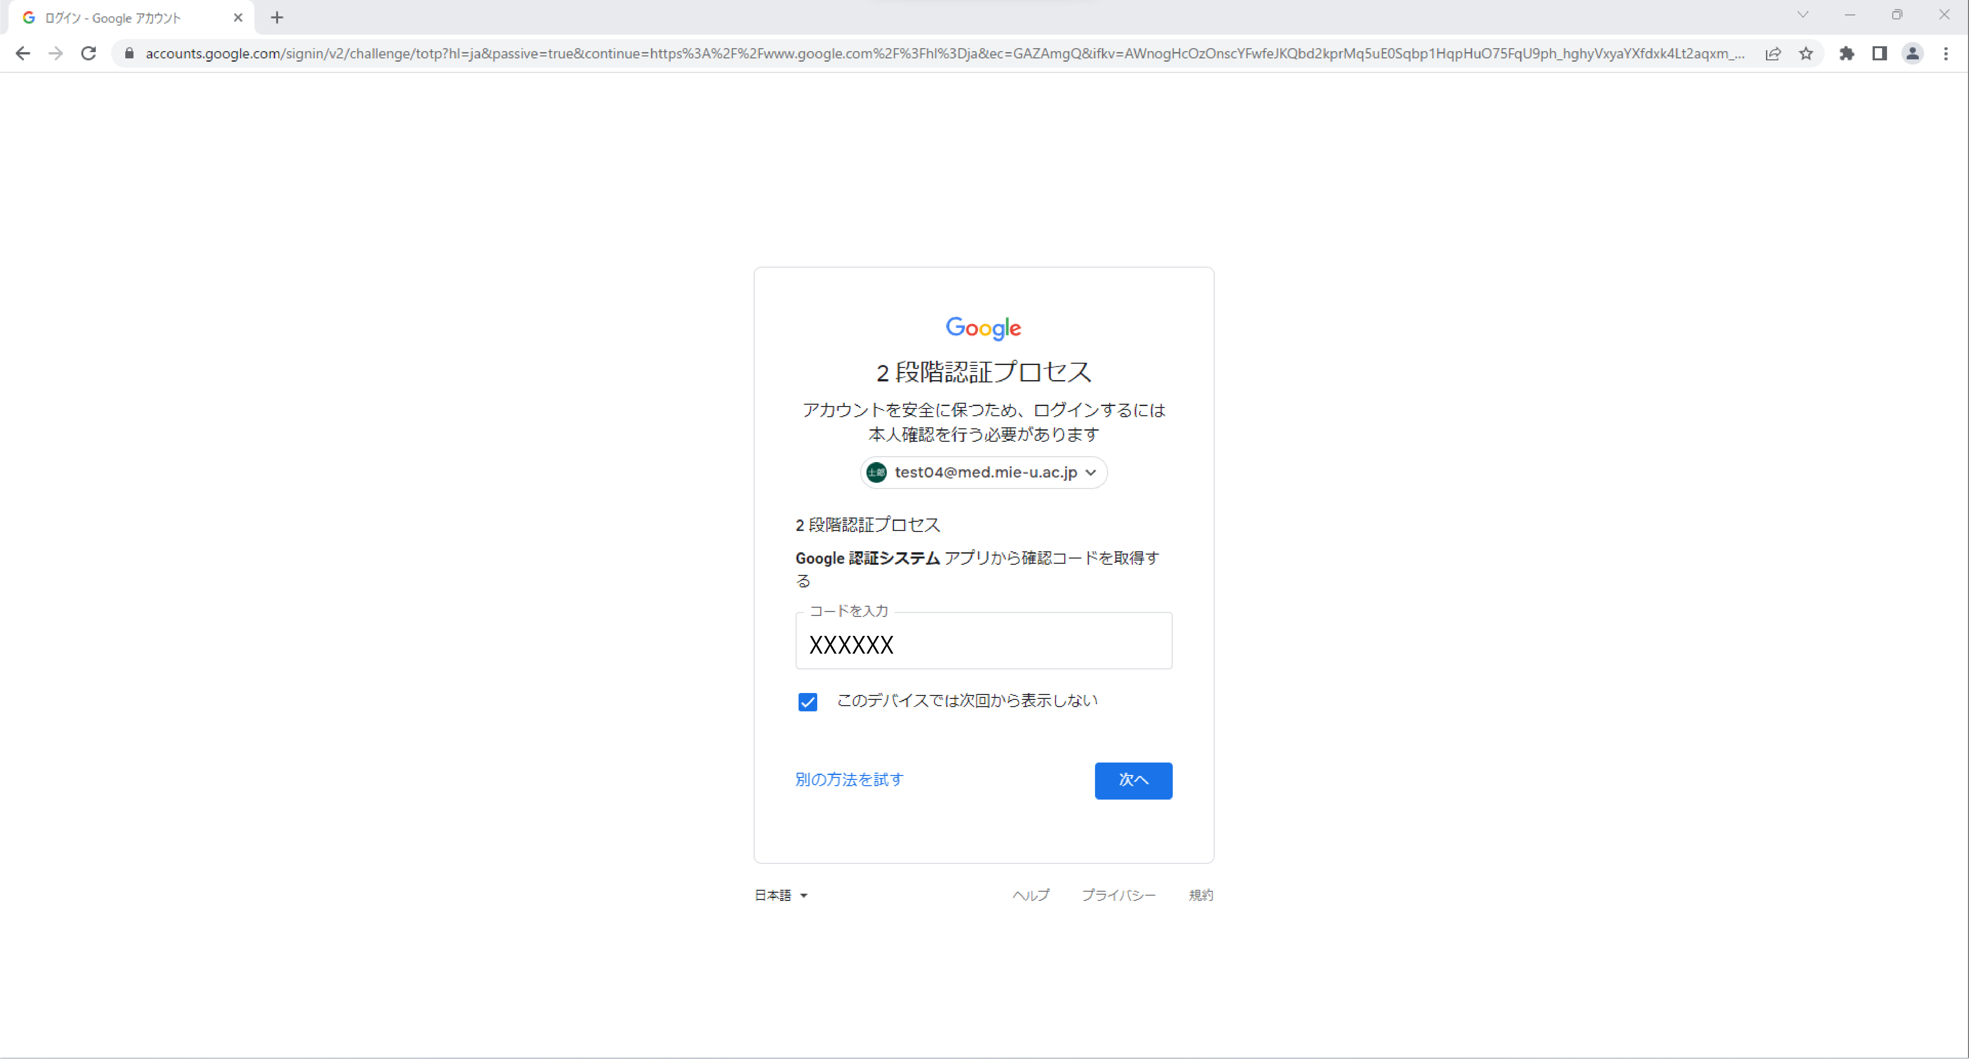
Task: Expand the test04@med.mie-u.ac.jp account switcher
Action: click(x=984, y=473)
